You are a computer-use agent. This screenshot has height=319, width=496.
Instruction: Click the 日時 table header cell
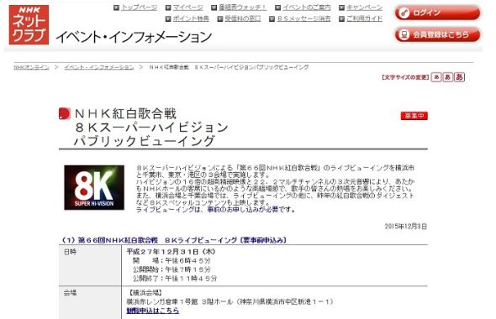90,265
